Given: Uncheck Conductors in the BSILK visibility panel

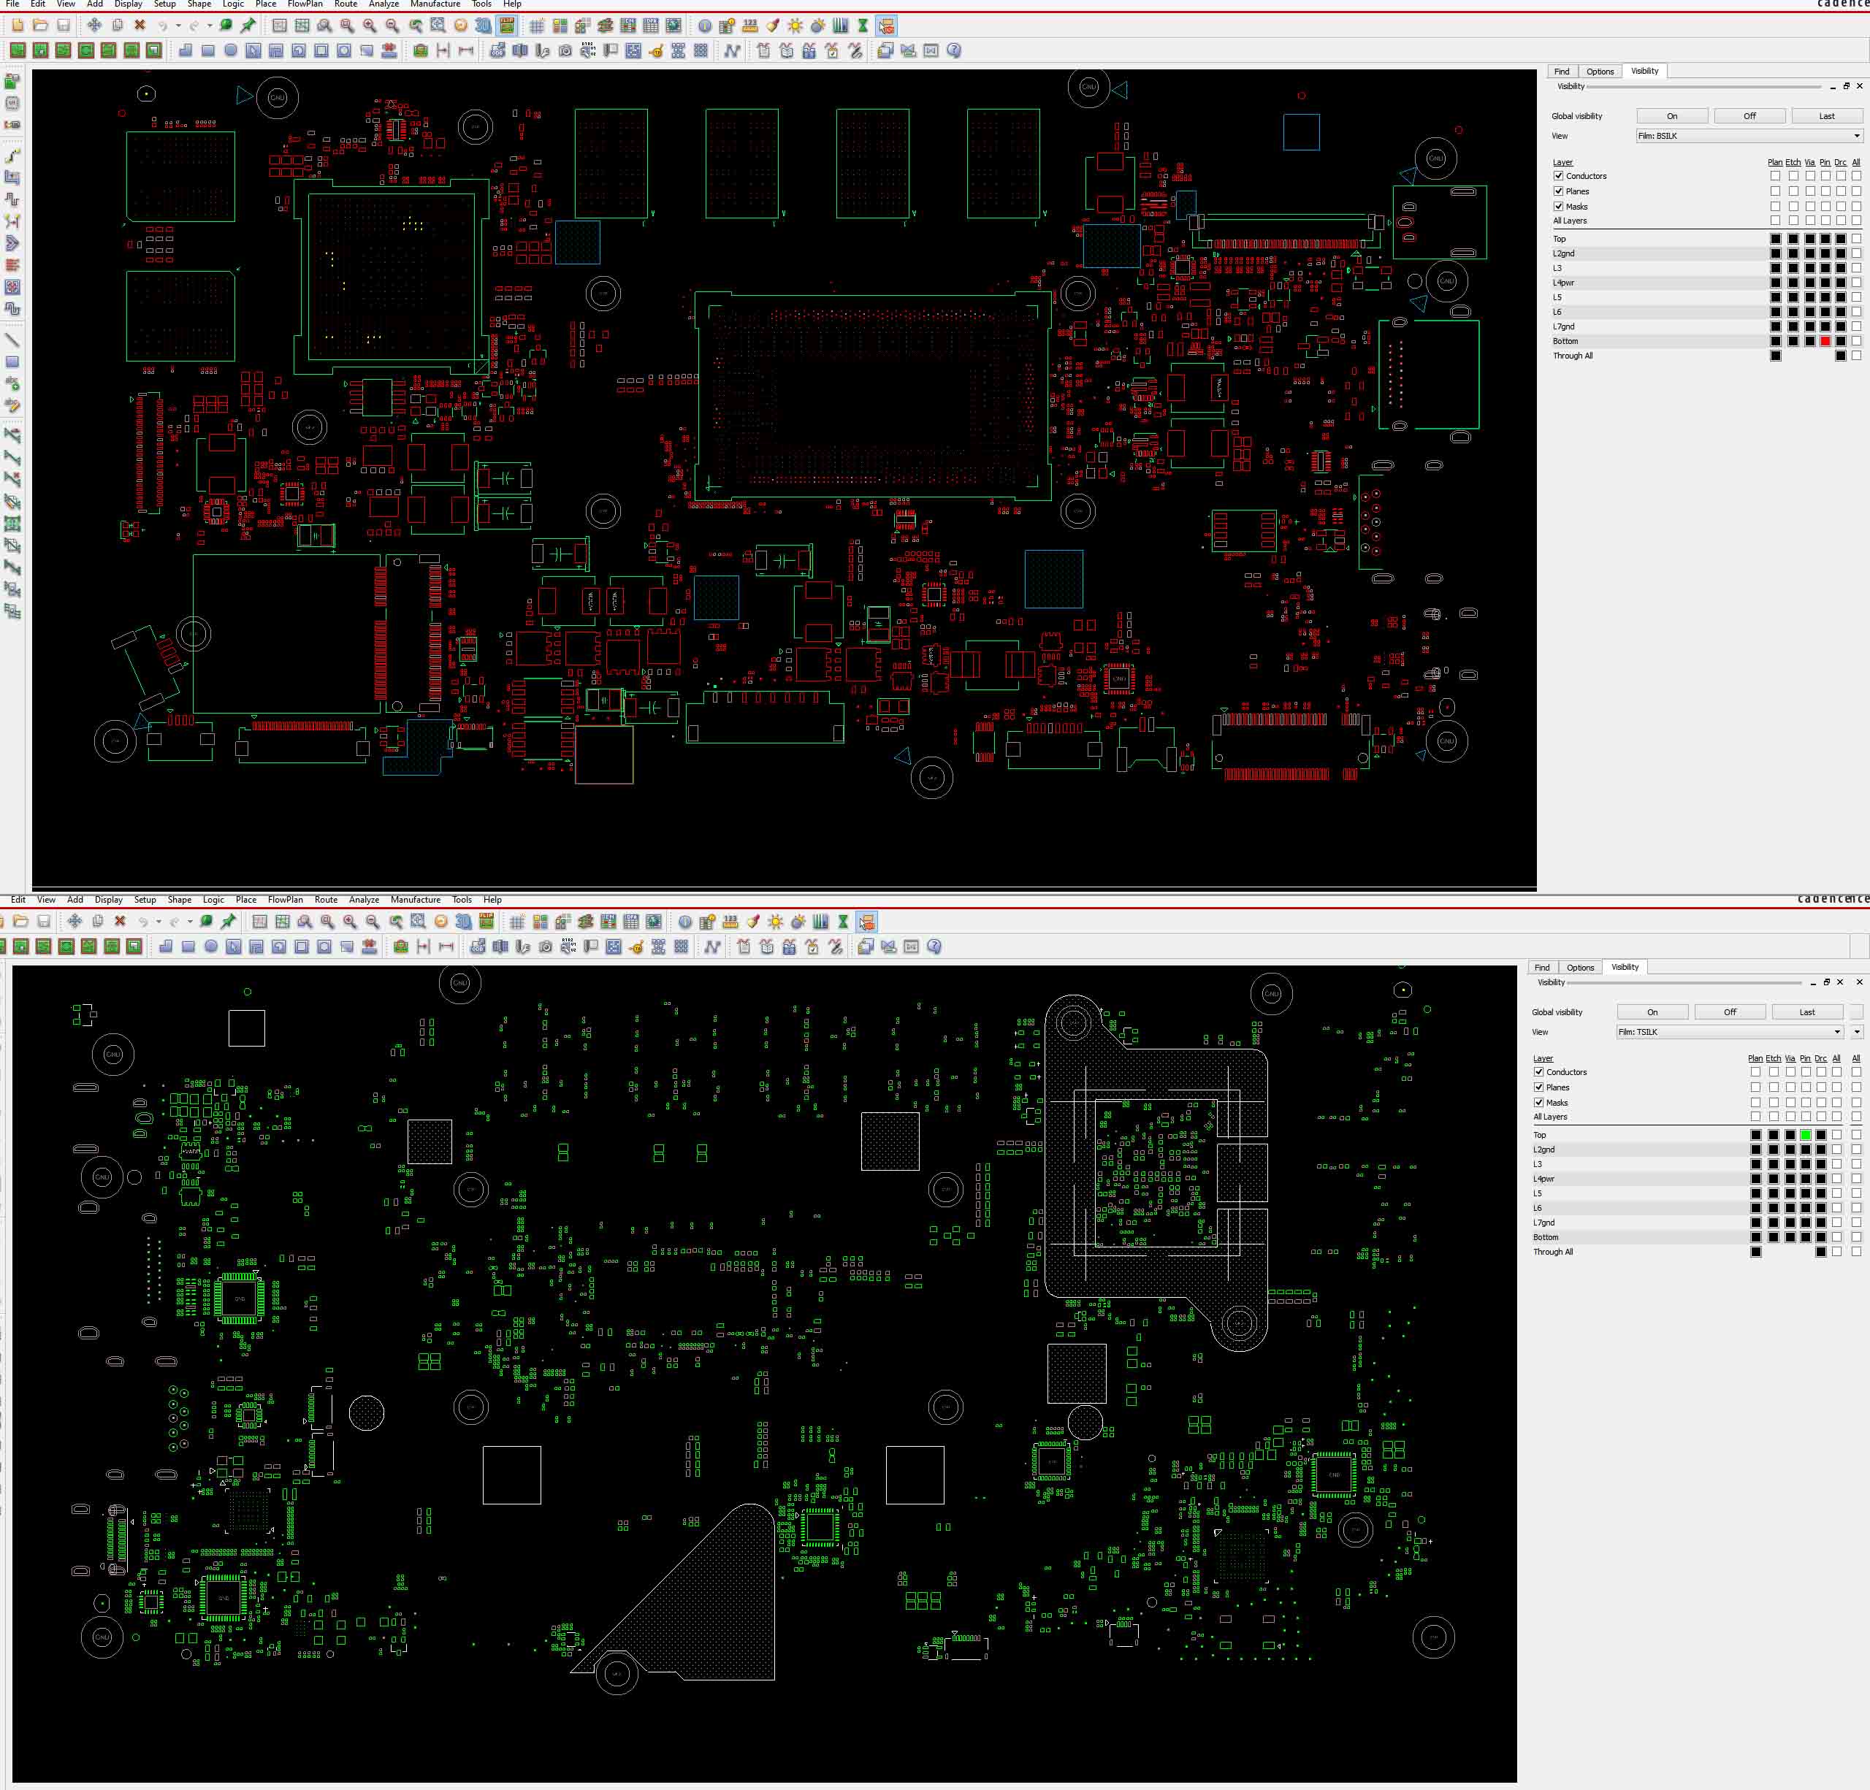Looking at the screenshot, I should point(1559,175).
